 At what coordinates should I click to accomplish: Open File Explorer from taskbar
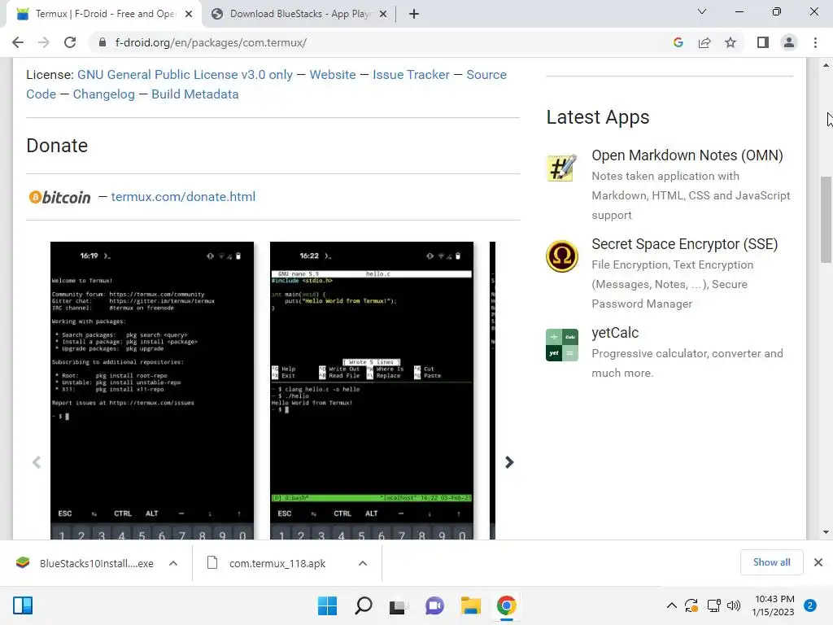pos(471,605)
